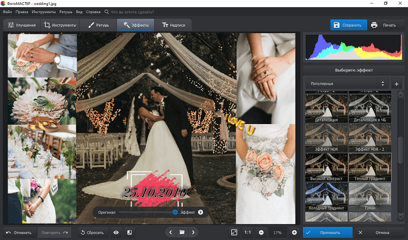Select the Холодный градиент effect
This screenshot has width=408, height=240.
coord(326,196)
